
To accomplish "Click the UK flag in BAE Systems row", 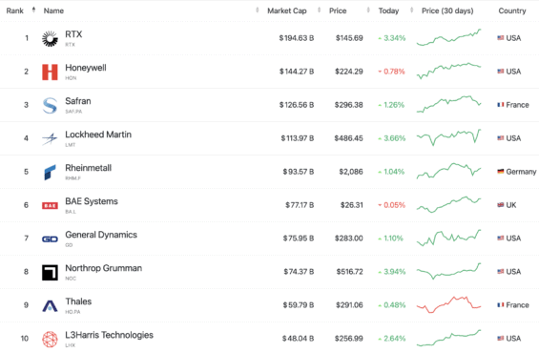I will pyautogui.click(x=501, y=205).
